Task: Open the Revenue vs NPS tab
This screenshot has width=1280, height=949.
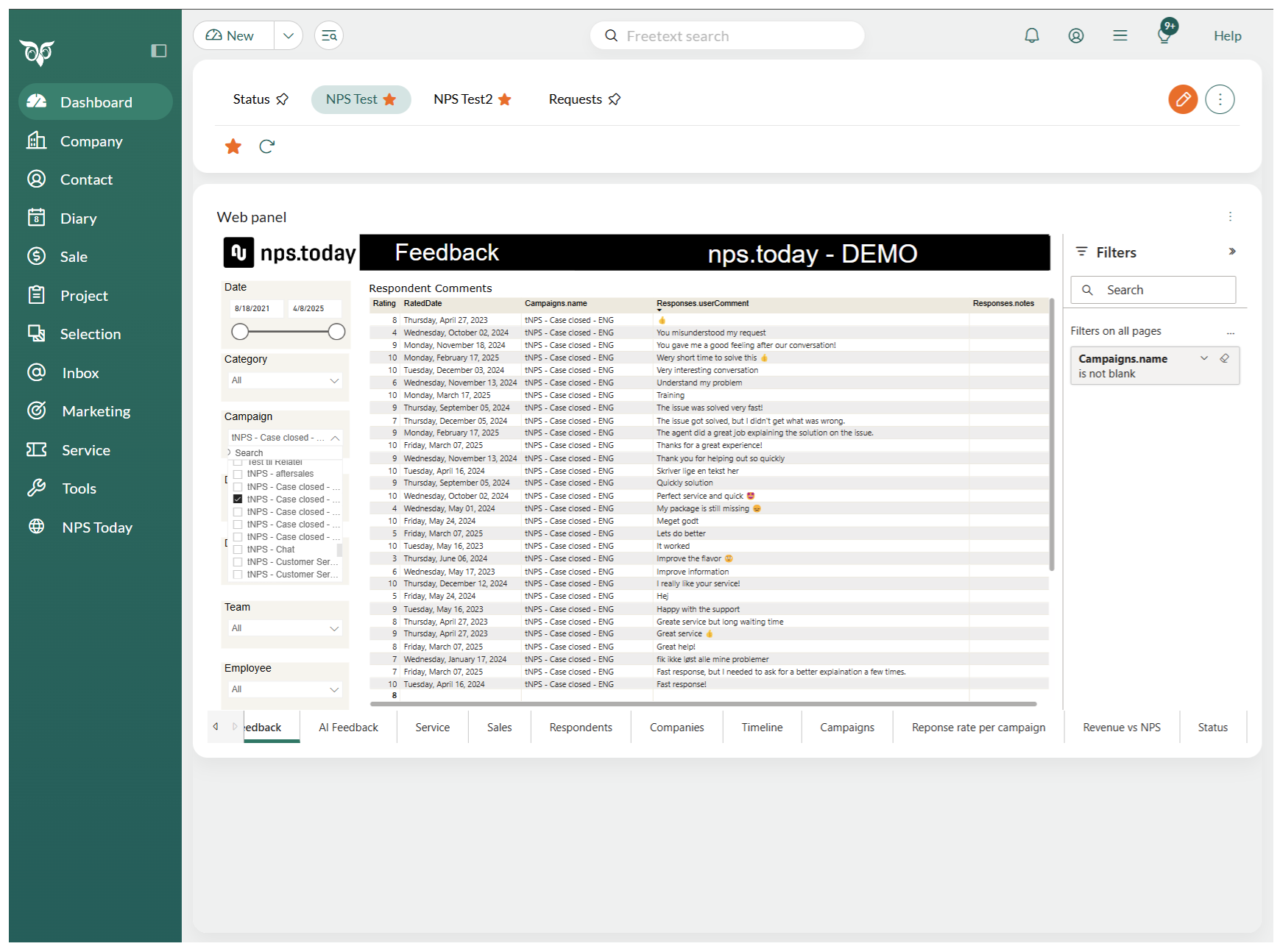Action: 1121,727
